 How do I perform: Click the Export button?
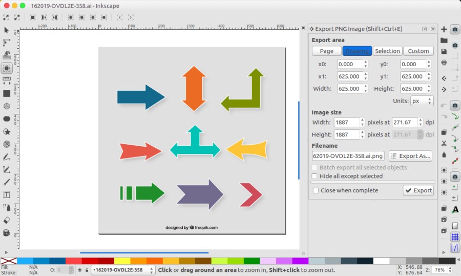click(418, 190)
